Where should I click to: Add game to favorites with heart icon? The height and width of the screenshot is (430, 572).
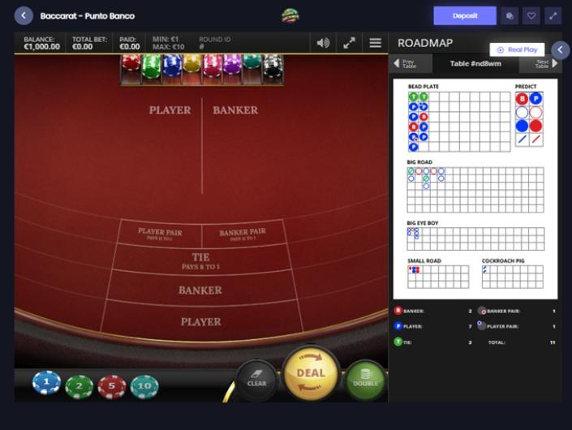click(x=531, y=15)
